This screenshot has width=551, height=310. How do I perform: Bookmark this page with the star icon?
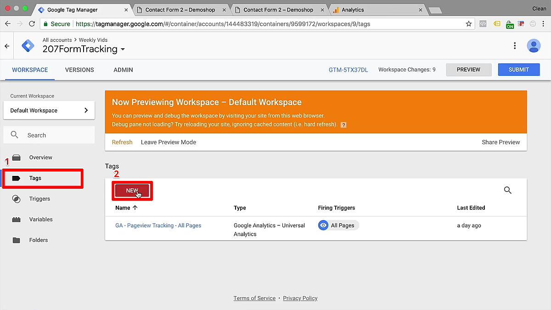click(x=469, y=24)
